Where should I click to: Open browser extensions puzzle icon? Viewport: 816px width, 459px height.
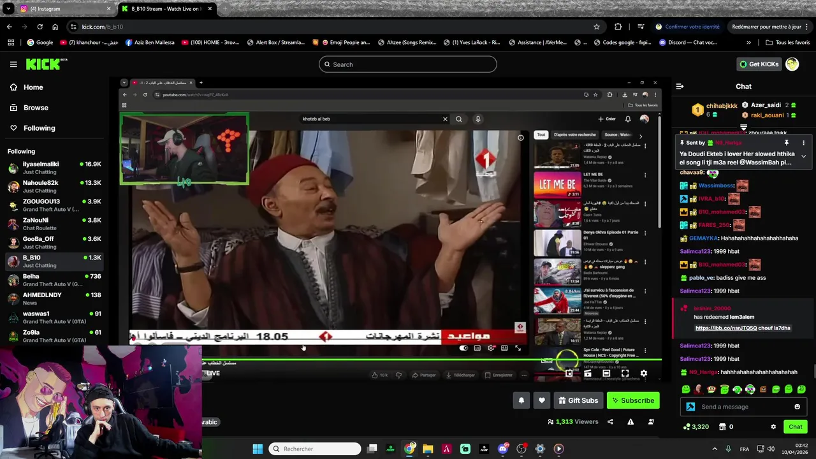pos(618,27)
